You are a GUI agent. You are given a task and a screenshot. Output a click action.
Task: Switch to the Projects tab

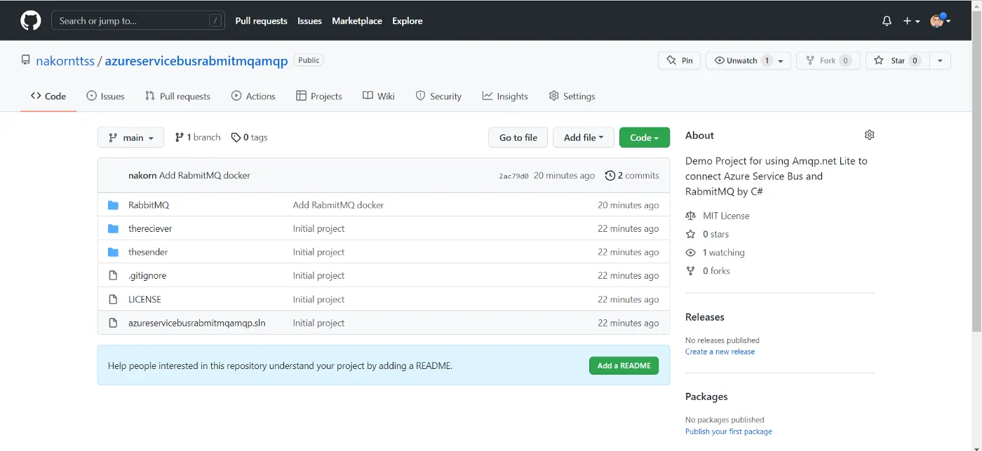point(319,96)
